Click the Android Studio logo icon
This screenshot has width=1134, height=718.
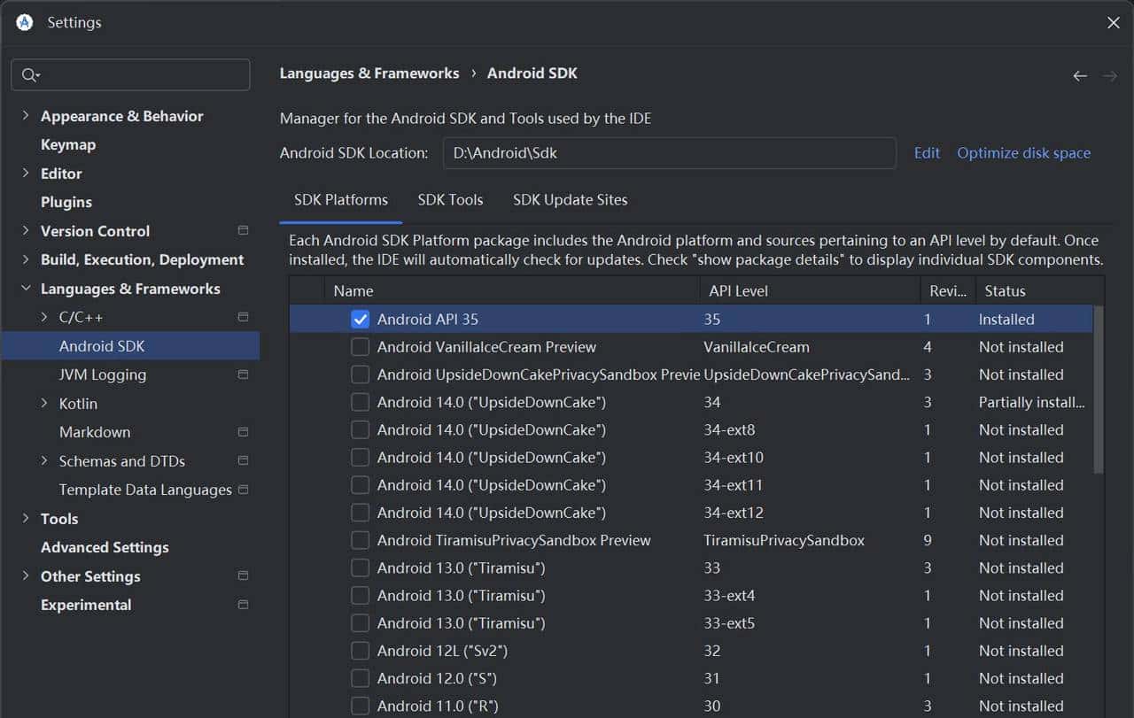tap(25, 22)
